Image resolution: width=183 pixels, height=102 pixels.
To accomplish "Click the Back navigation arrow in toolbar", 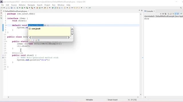I will [x=79, y=8].
